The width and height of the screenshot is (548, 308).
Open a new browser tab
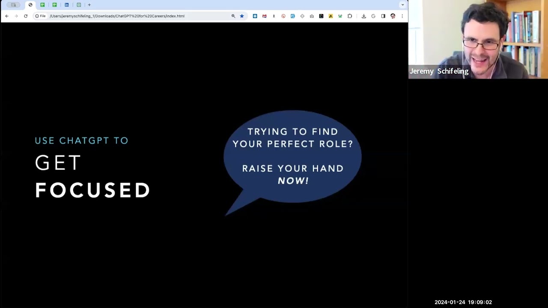click(89, 5)
